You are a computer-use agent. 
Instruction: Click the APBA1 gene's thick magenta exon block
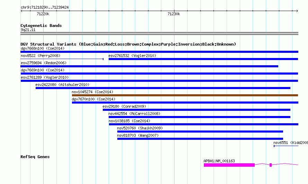229,165
